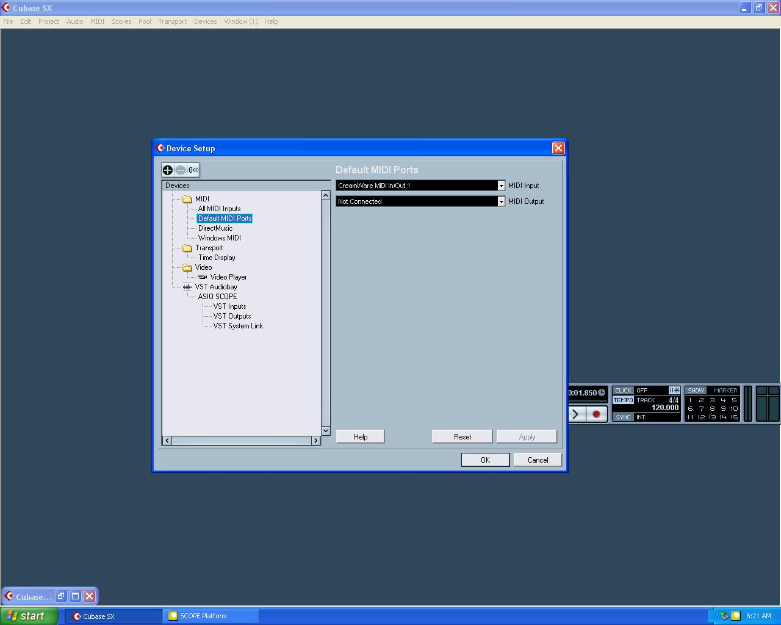The image size is (781, 625).
Task: Close the minimized Cubase project window
Action: pos(90,596)
